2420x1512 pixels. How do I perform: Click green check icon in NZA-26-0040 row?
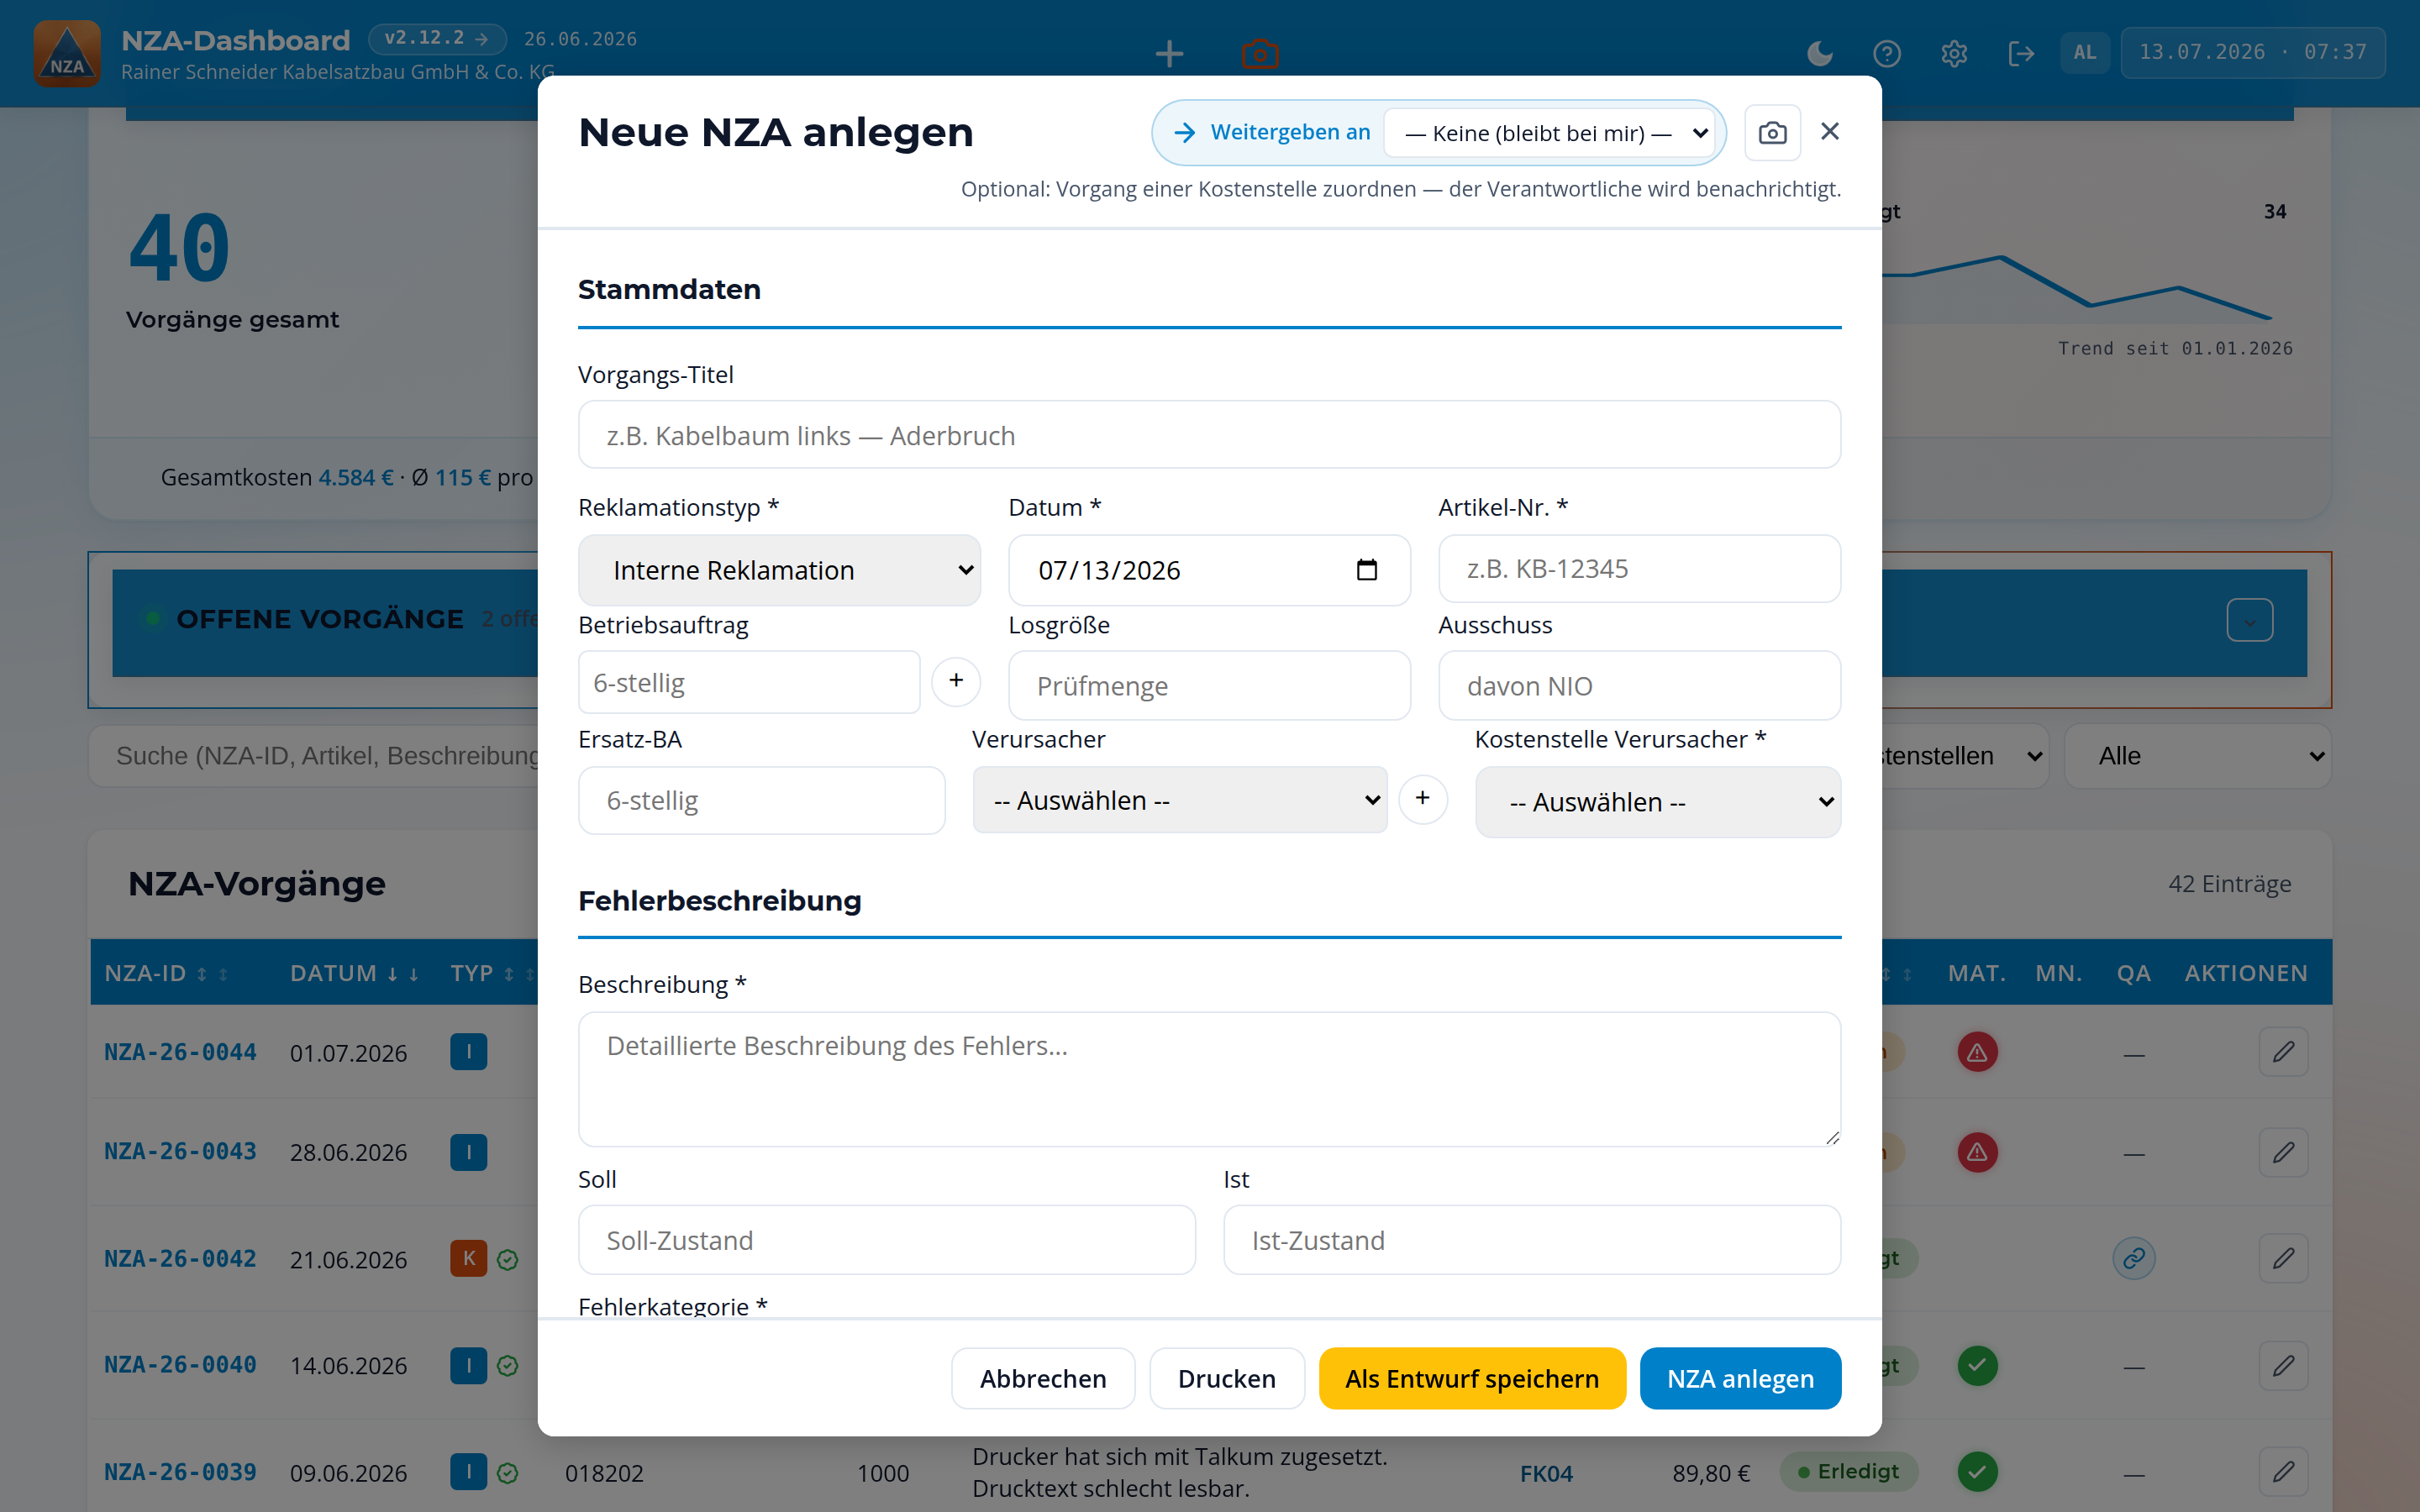click(1977, 1365)
